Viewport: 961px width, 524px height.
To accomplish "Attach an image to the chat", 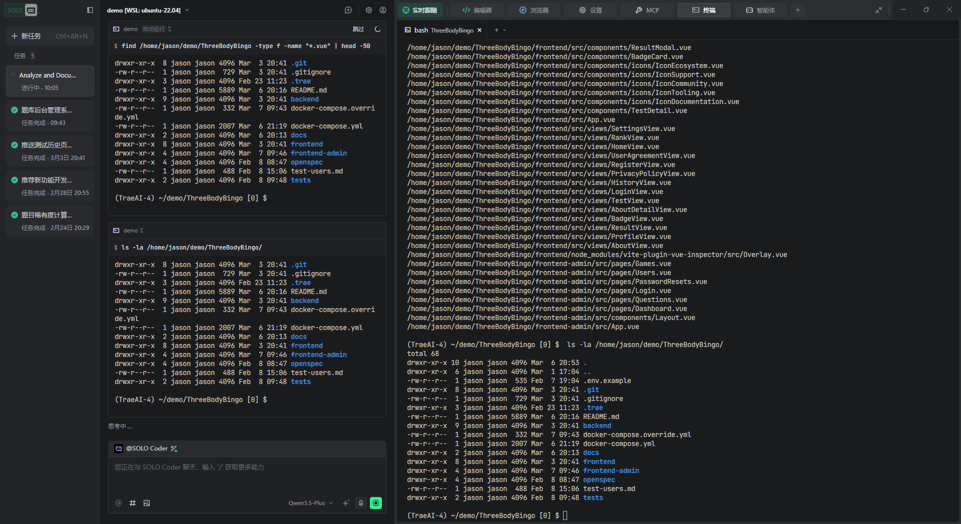I will [147, 503].
